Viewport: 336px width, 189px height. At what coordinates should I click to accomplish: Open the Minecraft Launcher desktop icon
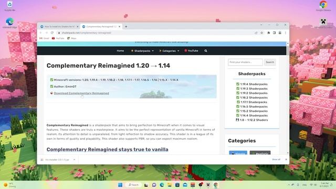click(323, 23)
